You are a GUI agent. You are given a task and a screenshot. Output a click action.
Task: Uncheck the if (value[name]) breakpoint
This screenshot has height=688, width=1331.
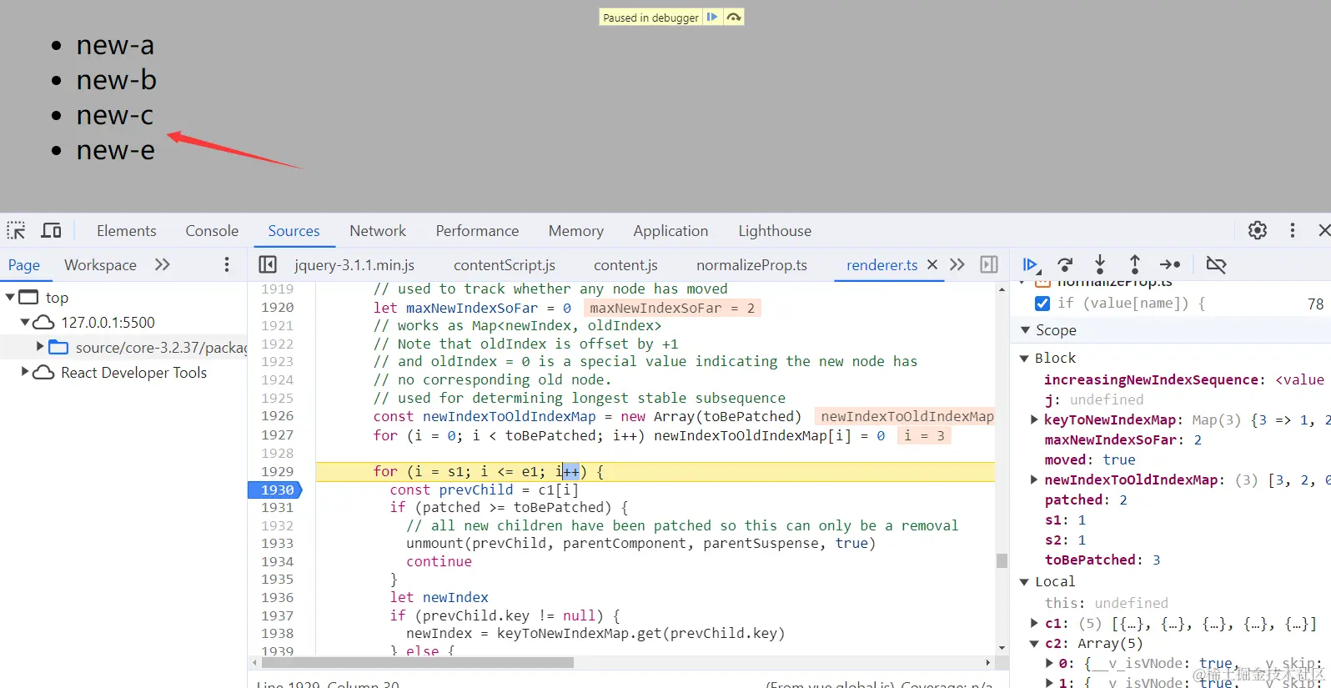point(1042,304)
